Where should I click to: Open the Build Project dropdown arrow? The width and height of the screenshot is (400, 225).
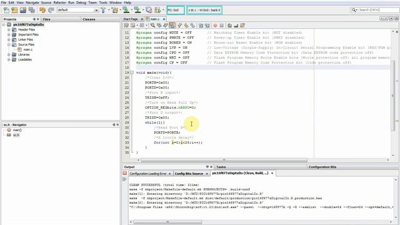coord(109,10)
